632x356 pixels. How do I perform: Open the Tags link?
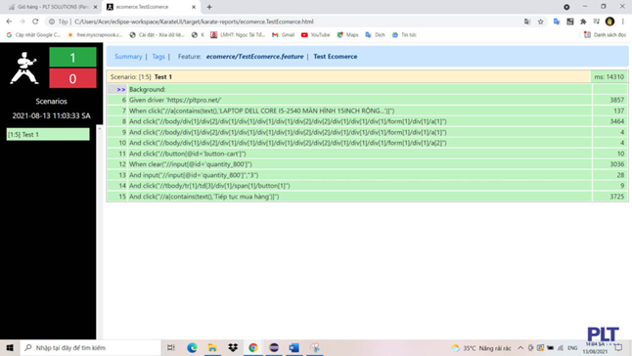point(158,57)
